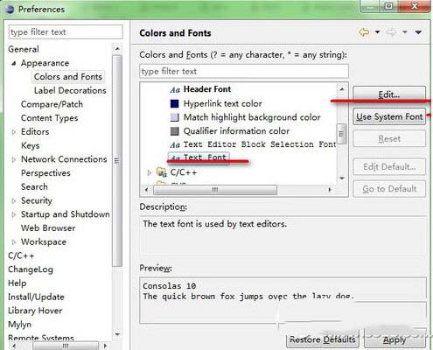Image resolution: width=433 pixels, height=350 pixels.
Task: Click Qualifier information color swatch icon
Action: tap(174, 131)
